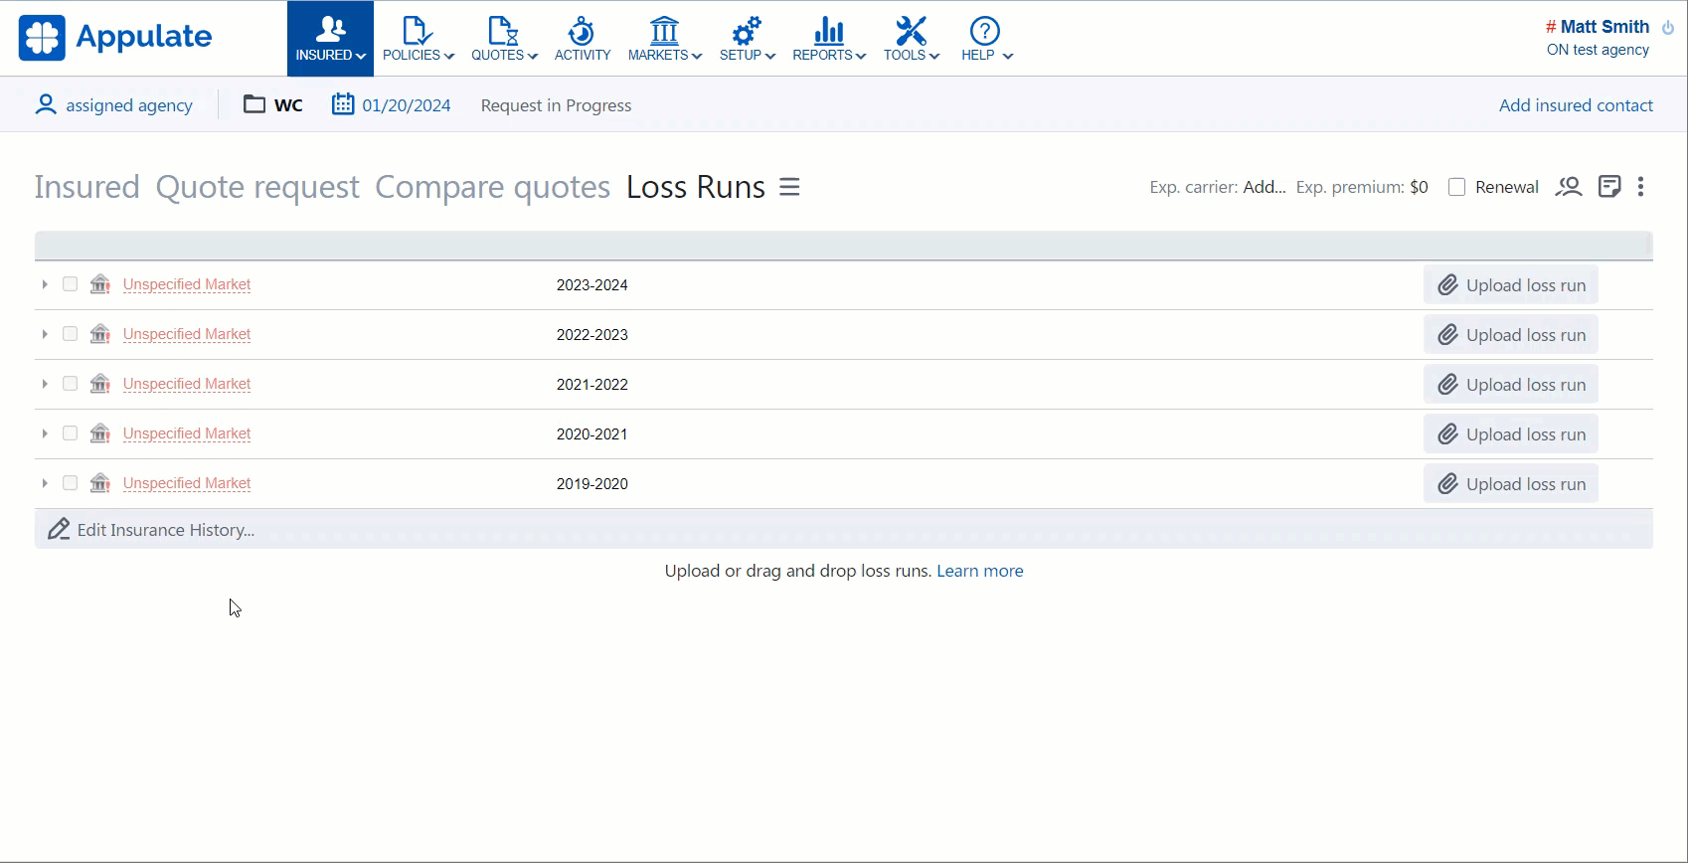This screenshot has width=1688, height=863.
Task: Select the Loss Runs tab
Action: (x=696, y=187)
